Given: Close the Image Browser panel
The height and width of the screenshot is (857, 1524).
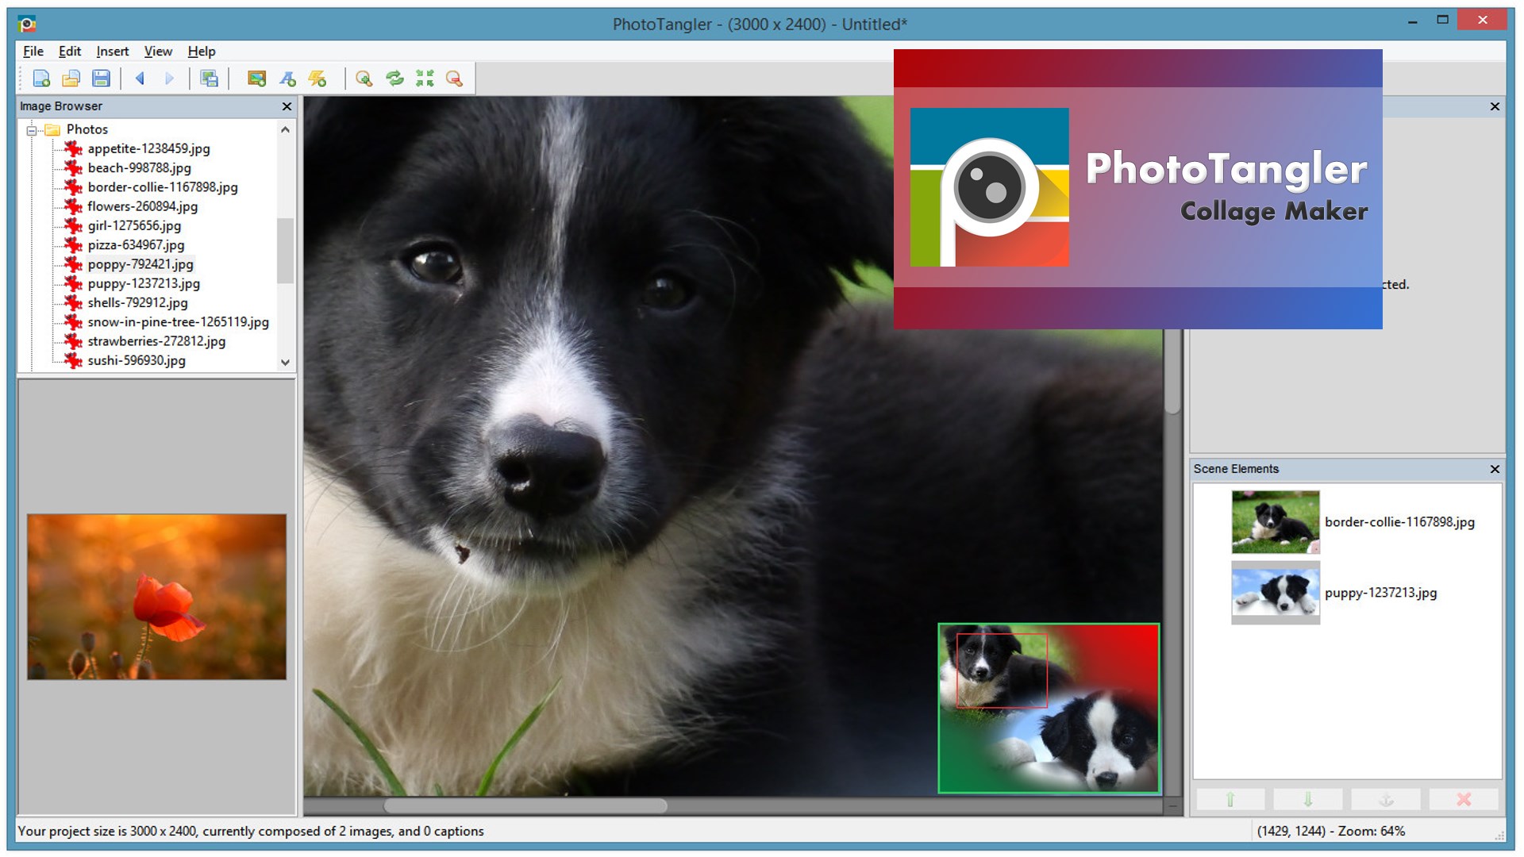Looking at the screenshot, I should 287,106.
